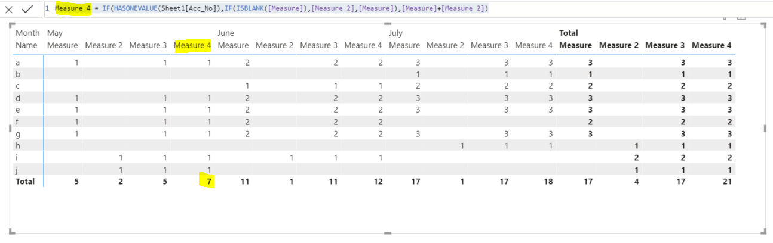This screenshot has width=773, height=243.
Task: Click the total value 18 in the Total row
Action: pos(548,181)
